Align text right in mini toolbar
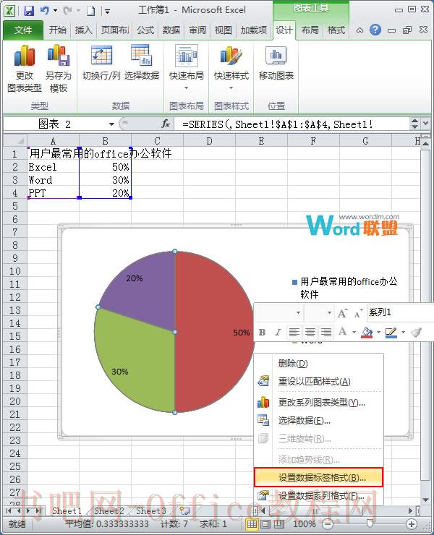This screenshot has height=535, width=434. point(326,332)
